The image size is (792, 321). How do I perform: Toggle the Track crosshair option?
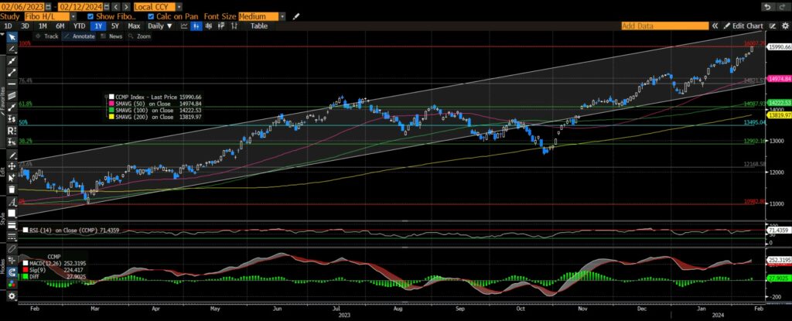coord(47,36)
